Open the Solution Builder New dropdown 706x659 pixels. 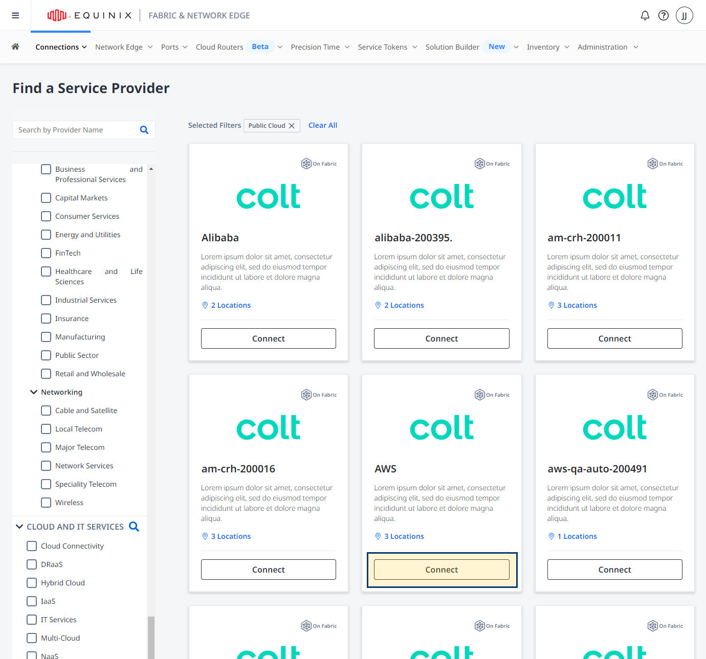point(472,47)
